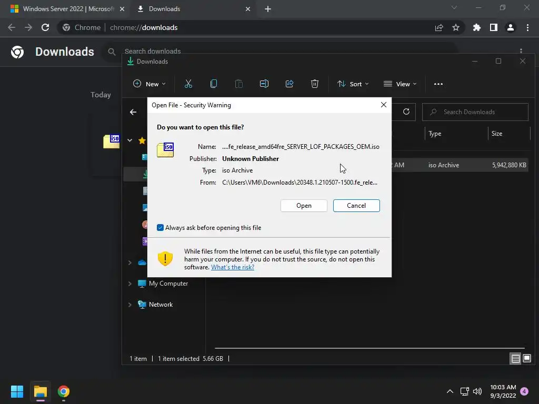Follow the What's the risk? link
Screen dimensions: 539x404
point(232,267)
